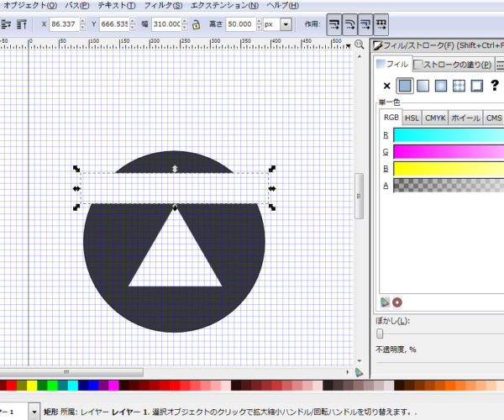Click the raise one step icon

6,24
